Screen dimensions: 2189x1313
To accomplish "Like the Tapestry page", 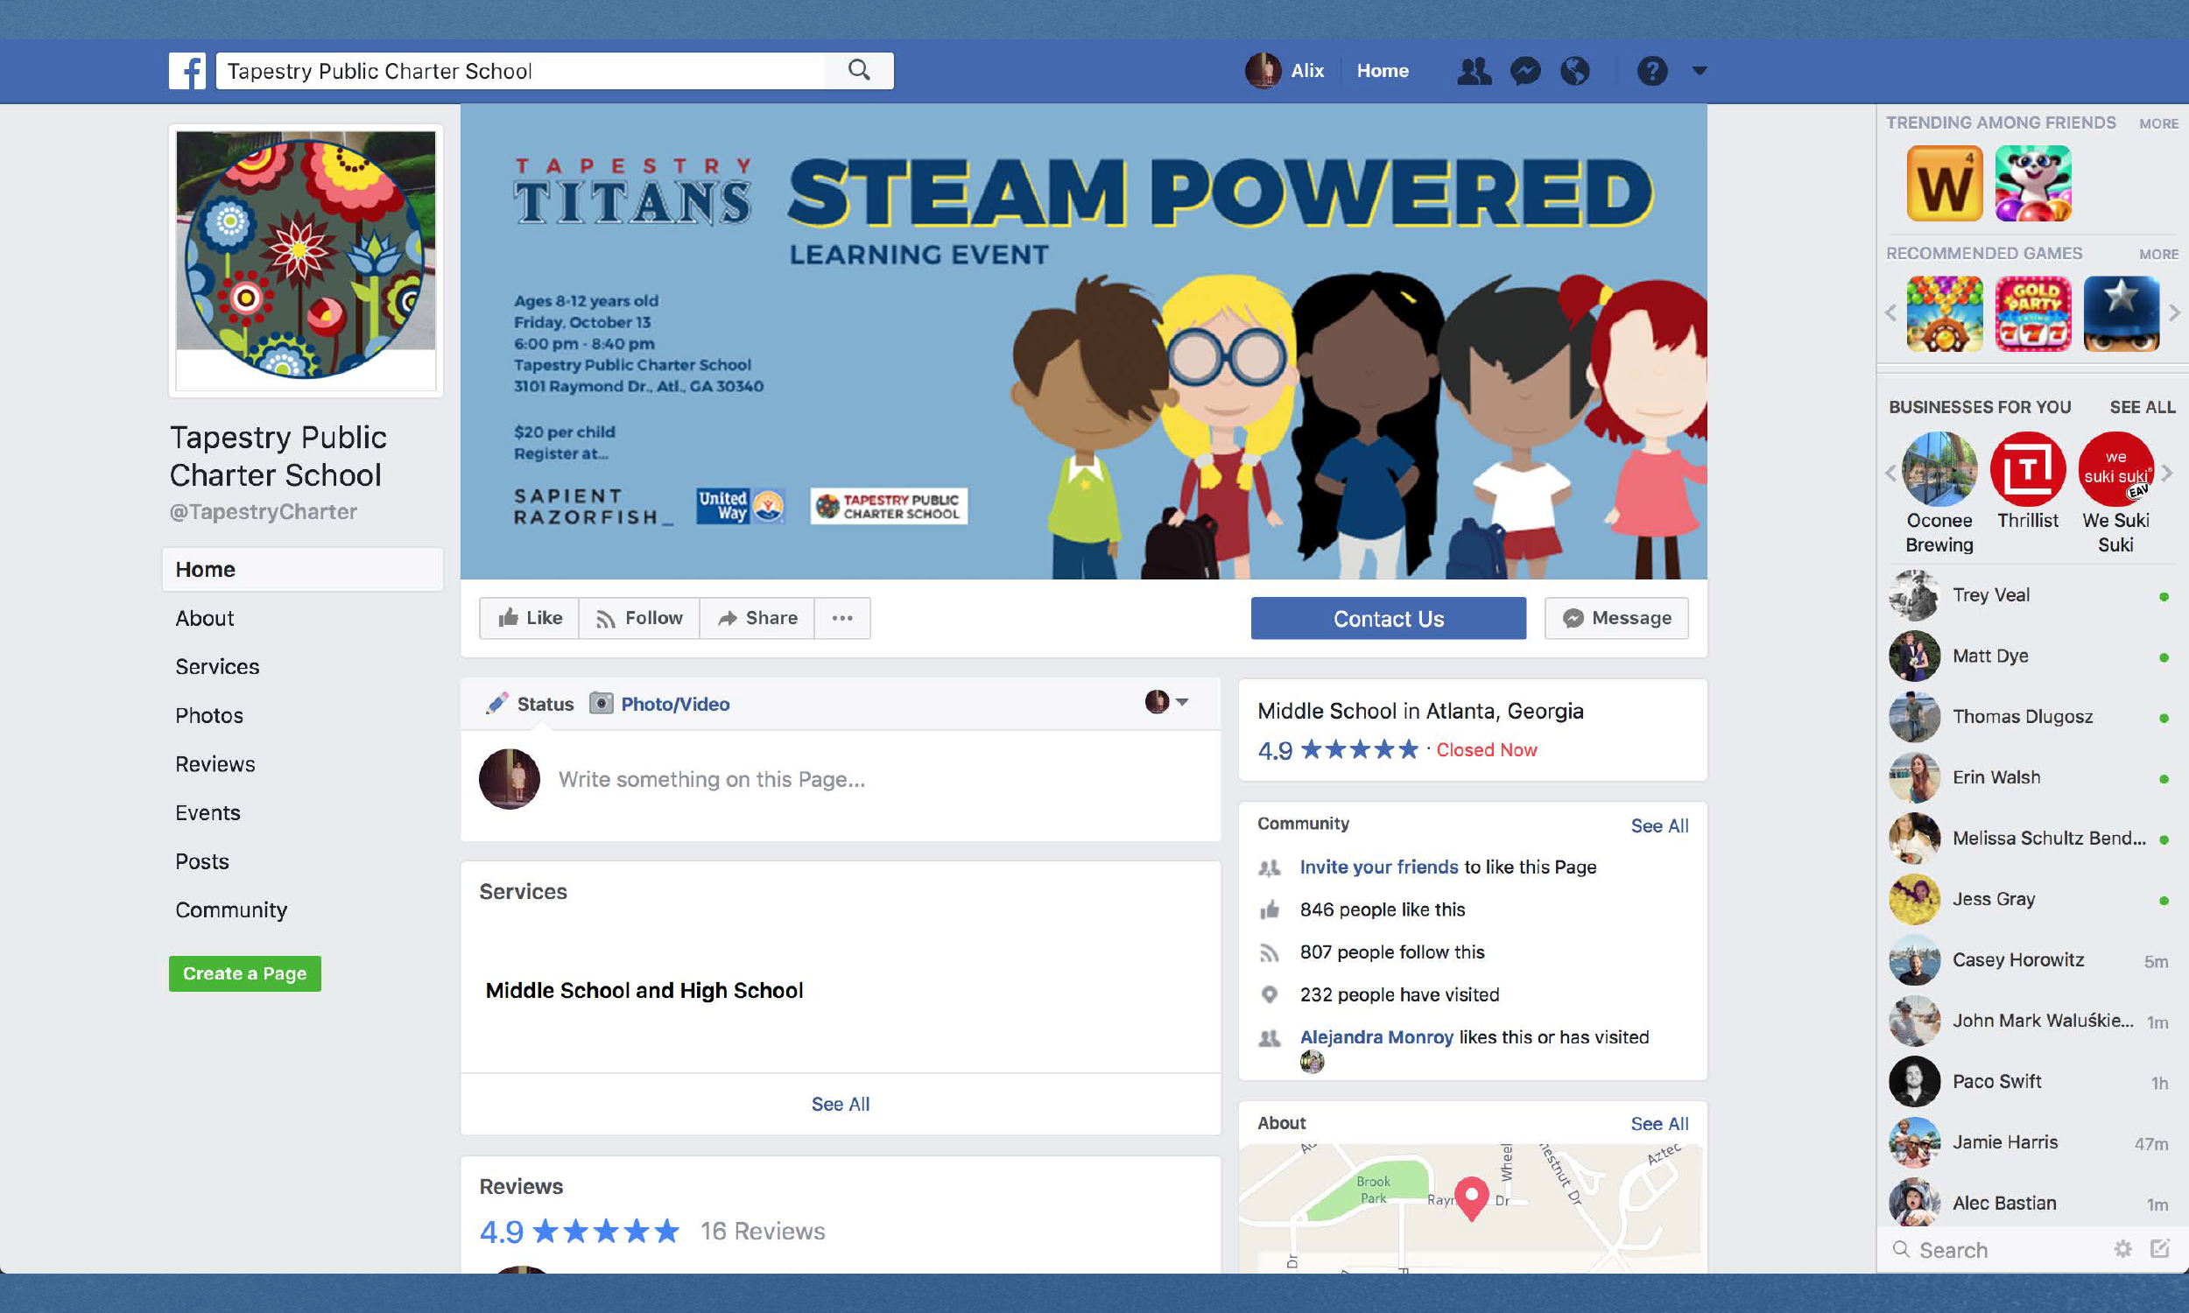I will pos(529,618).
